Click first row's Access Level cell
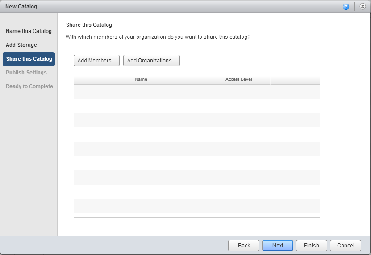 point(239,92)
